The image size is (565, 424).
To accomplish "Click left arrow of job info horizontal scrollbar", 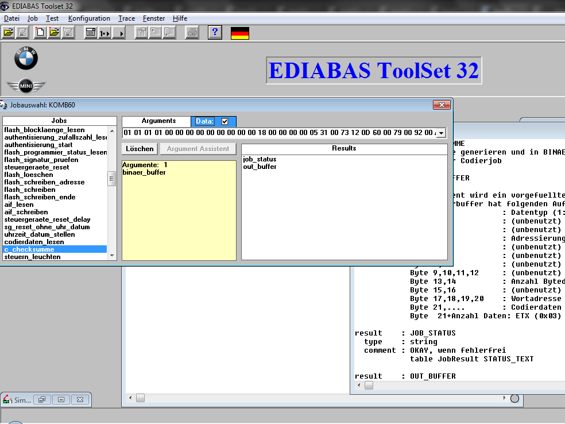I will tap(359, 385).
